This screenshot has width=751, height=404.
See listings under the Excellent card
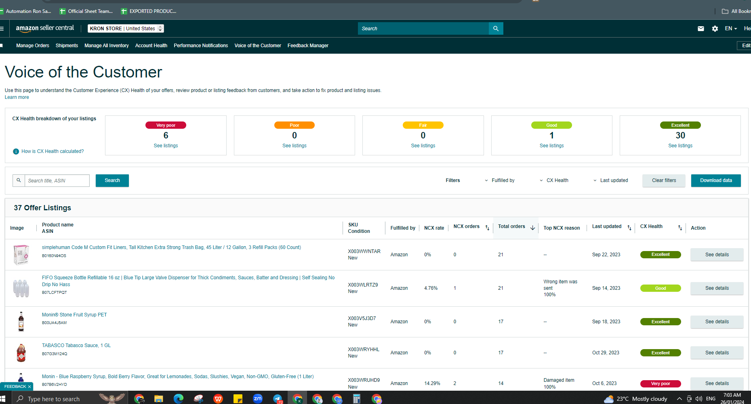click(x=680, y=146)
